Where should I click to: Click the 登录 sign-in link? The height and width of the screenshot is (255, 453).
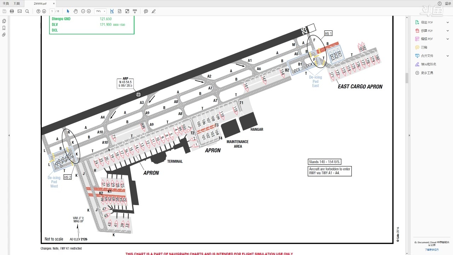tap(448, 3)
